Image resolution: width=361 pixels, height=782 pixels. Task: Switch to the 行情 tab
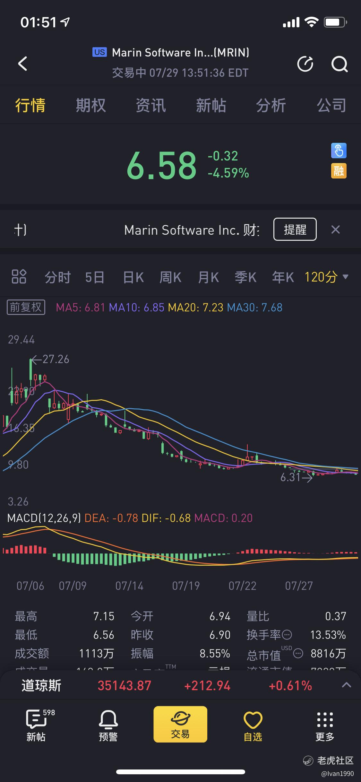30,105
